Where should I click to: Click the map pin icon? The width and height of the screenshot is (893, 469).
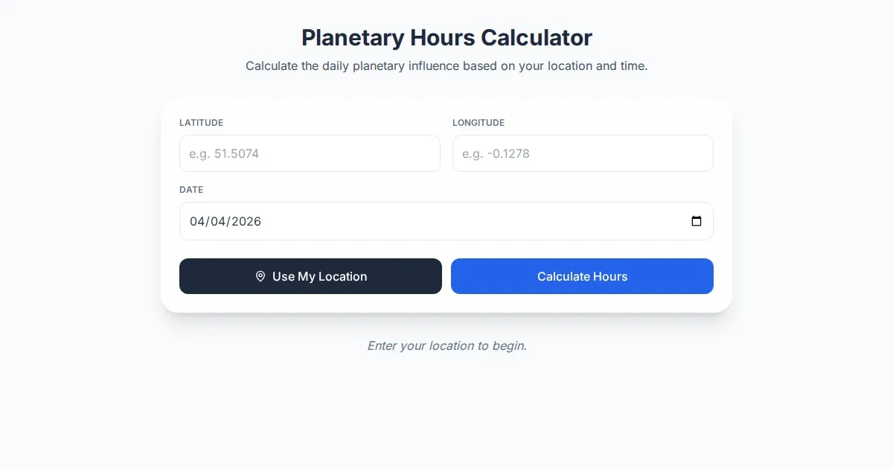260,276
